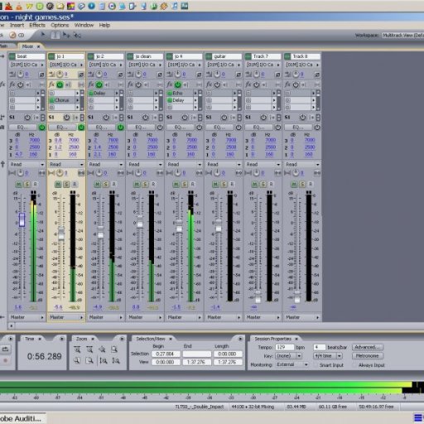Open the Key (none) dropdown

tap(288, 356)
